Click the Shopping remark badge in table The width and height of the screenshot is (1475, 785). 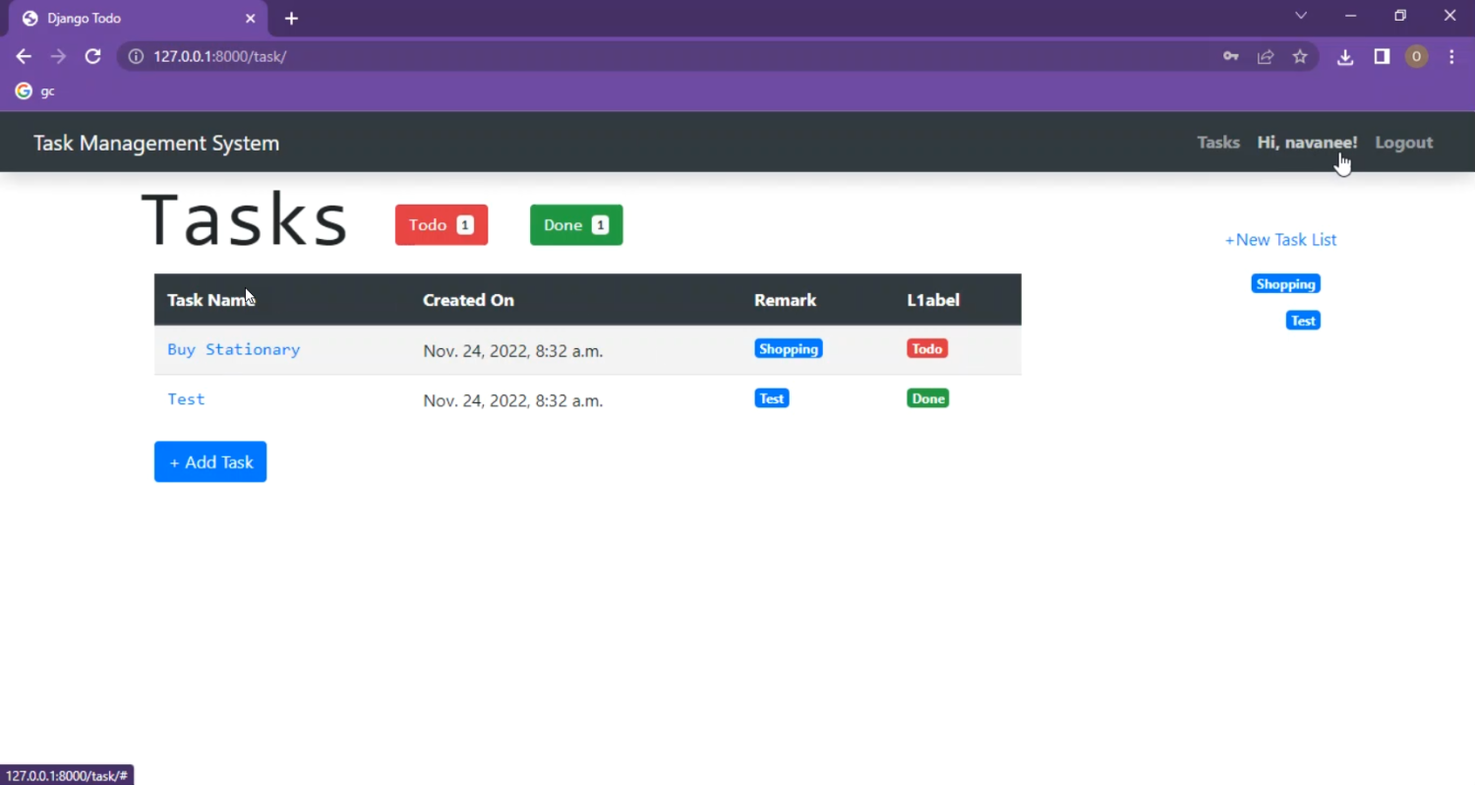coord(789,349)
